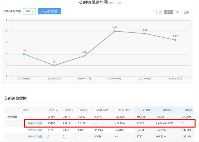Image resolution: width=199 pixels, height=142 pixels.
Task: Click the + 添加车型 button
Action: click(49, 11)
